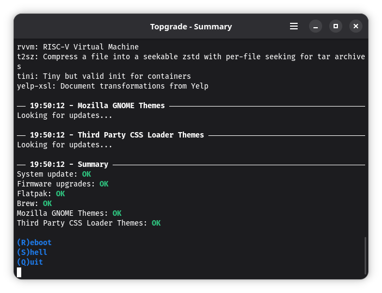Close the Topgrade Summary window
The image size is (382, 293).
click(355, 26)
